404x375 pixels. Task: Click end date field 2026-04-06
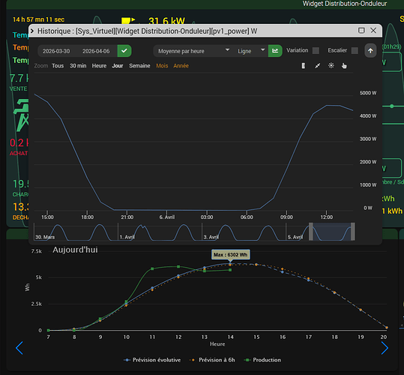tap(96, 51)
